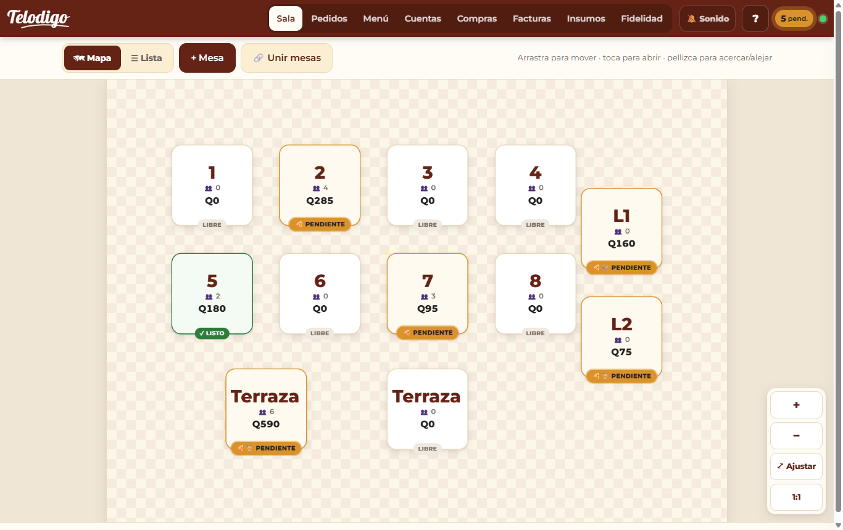Open the Pedidos tab

click(x=329, y=18)
